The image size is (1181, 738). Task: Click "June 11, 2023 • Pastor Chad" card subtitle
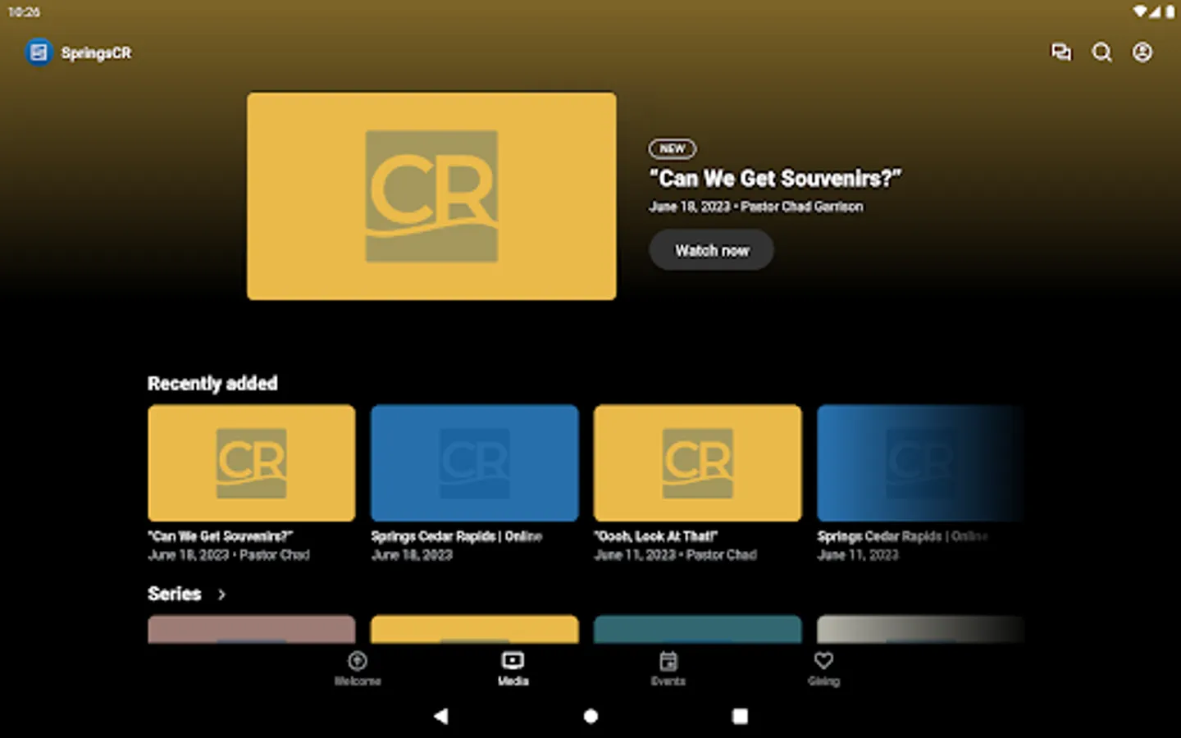click(x=675, y=555)
